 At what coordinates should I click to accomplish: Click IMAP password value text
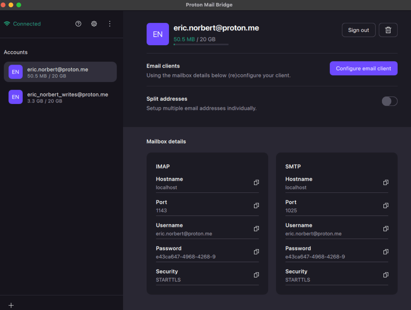(186, 257)
